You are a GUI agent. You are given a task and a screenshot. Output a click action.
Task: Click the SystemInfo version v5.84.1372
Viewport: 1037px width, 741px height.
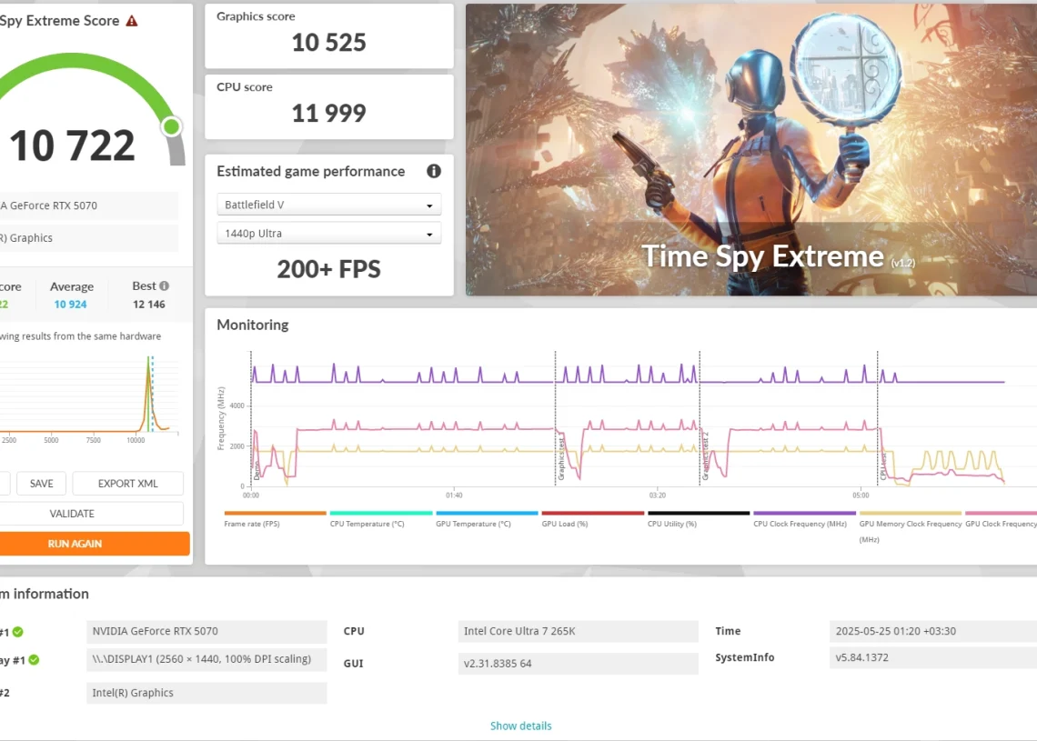933,657
